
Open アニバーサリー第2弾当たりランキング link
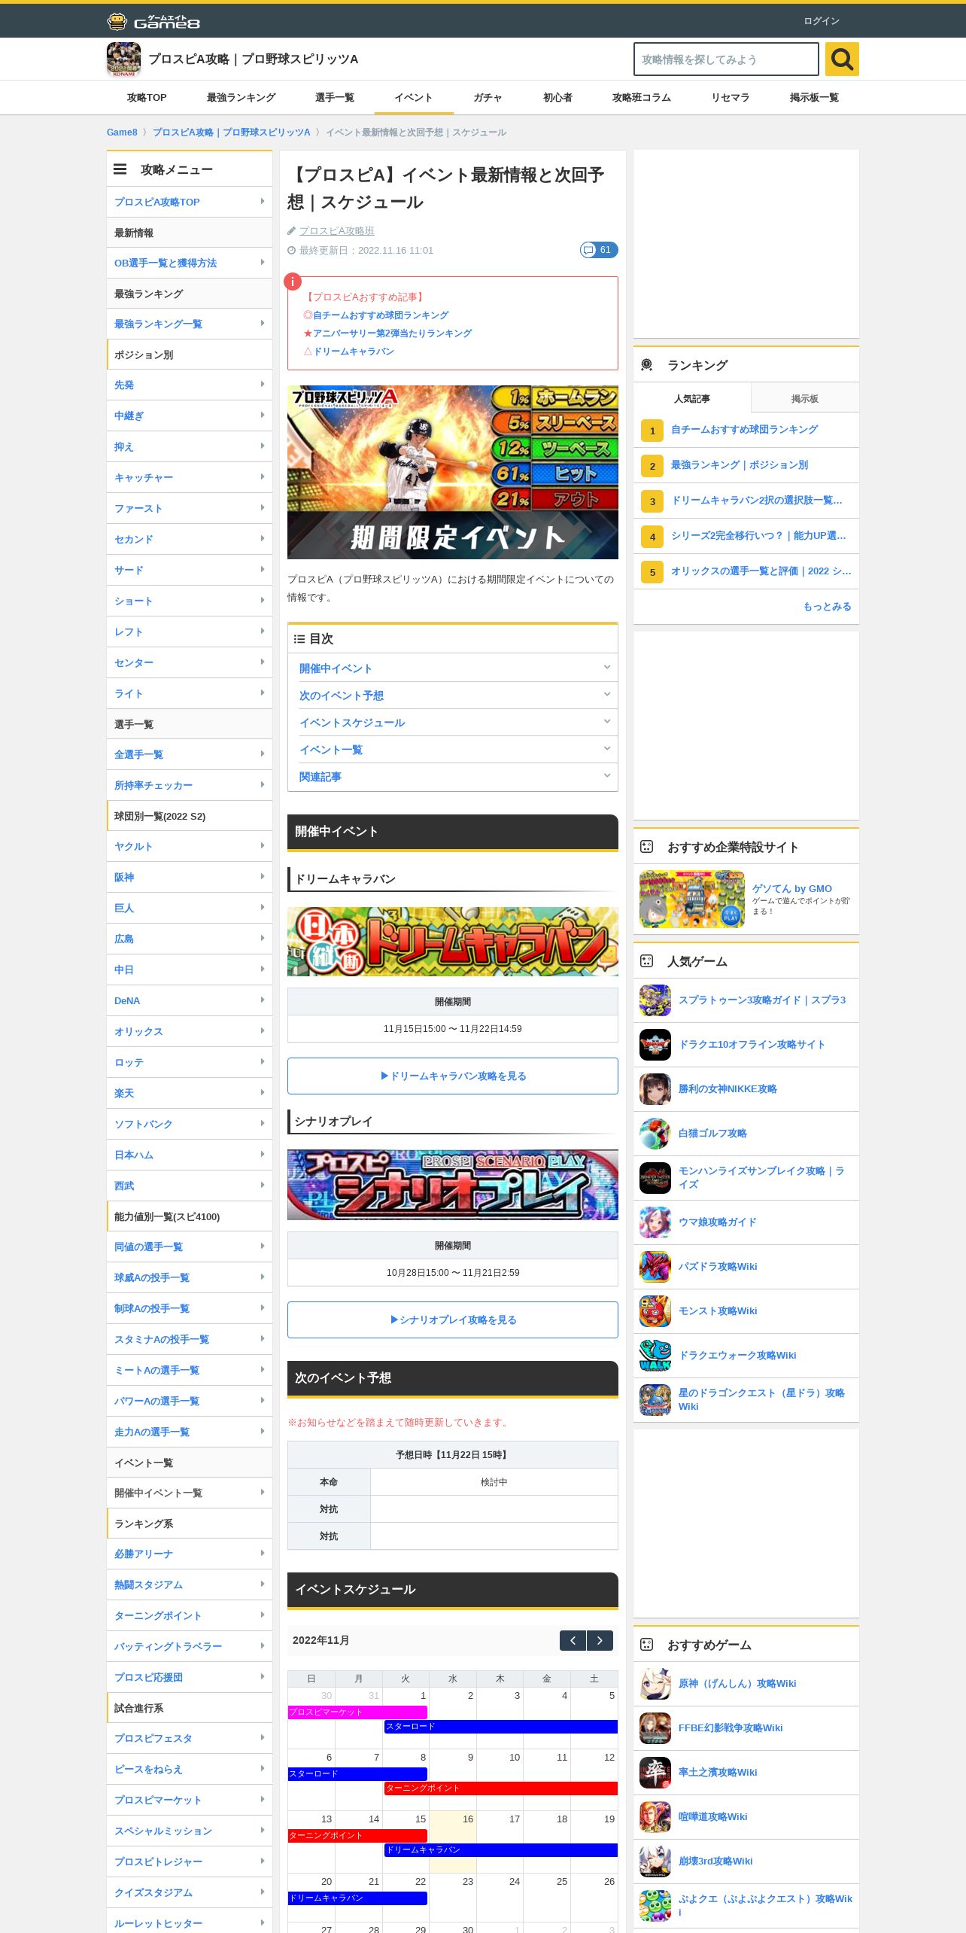[x=393, y=333]
